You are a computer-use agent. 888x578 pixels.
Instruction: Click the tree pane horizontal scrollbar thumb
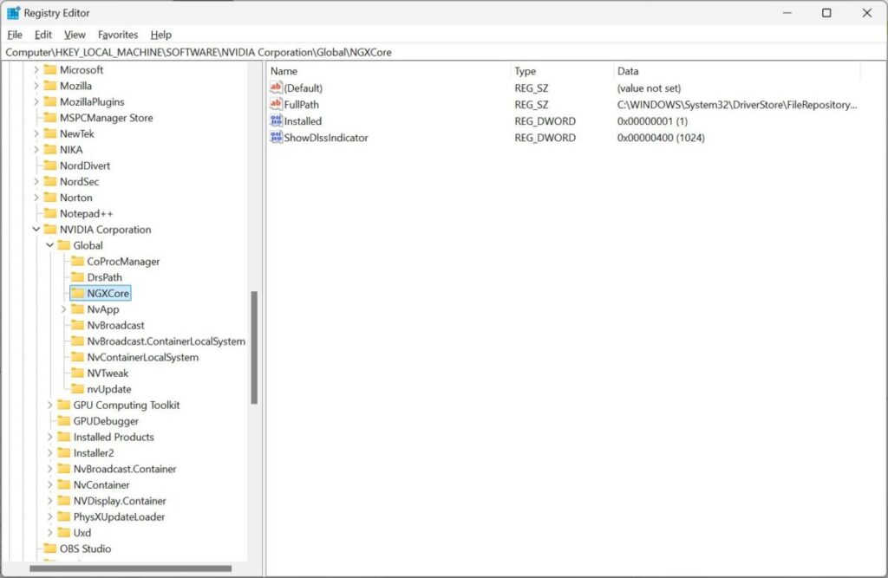click(x=131, y=568)
